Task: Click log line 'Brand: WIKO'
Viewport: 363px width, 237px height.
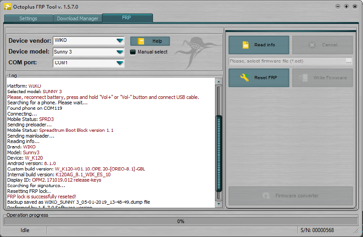Action: pyautogui.click(x=21, y=147)
